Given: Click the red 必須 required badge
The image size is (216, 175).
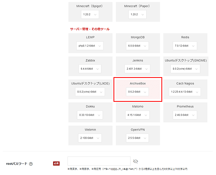Looking at the screenshot, I should (56, 164).
